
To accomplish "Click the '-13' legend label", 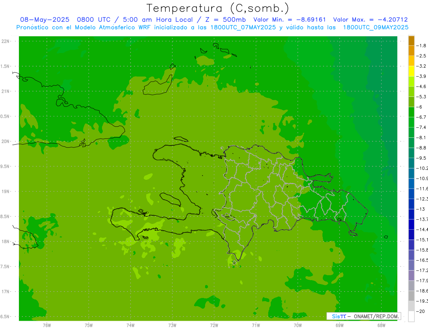I will pyautogui.click(x=421, y=209).
